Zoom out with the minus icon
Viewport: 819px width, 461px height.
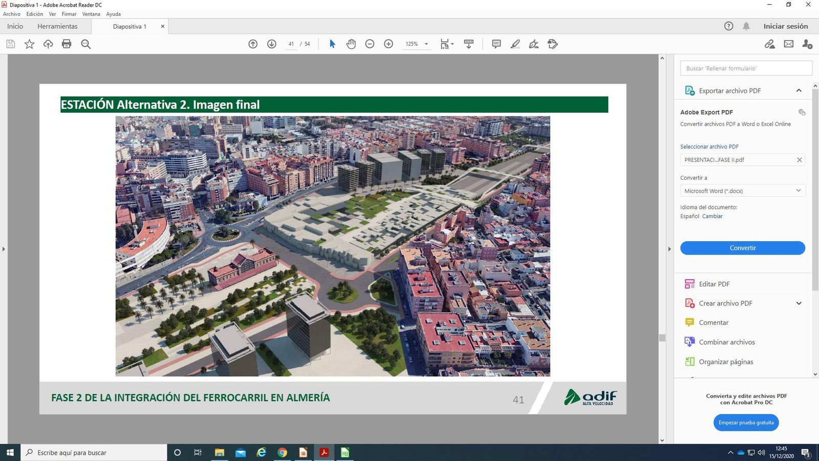pyautogui.click(x=370, y=44)
